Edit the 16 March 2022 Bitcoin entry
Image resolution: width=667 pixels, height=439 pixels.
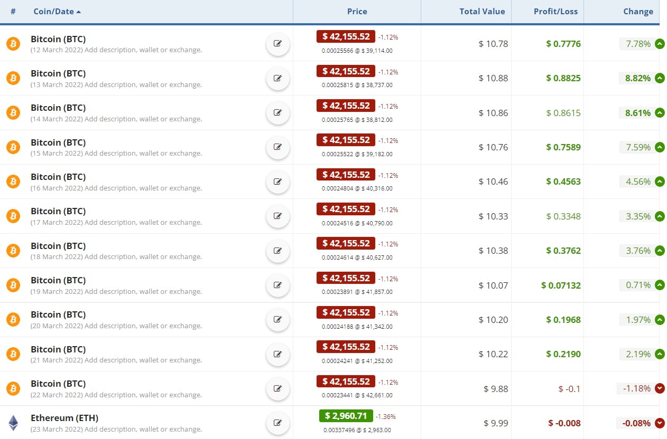(277, 182)
